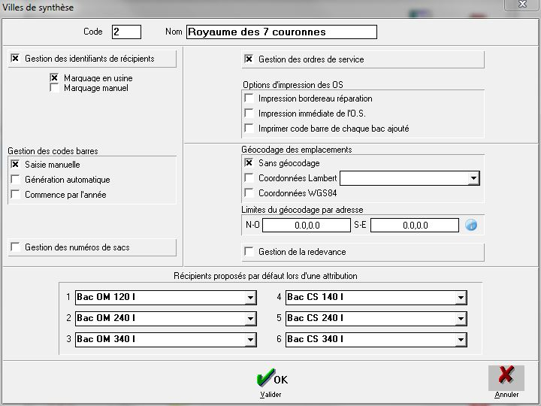Screen dimensions: 541x406
Task: Expand recipient 1 Bac OM 120 l dropdown
Action: [x=250, y=298]
